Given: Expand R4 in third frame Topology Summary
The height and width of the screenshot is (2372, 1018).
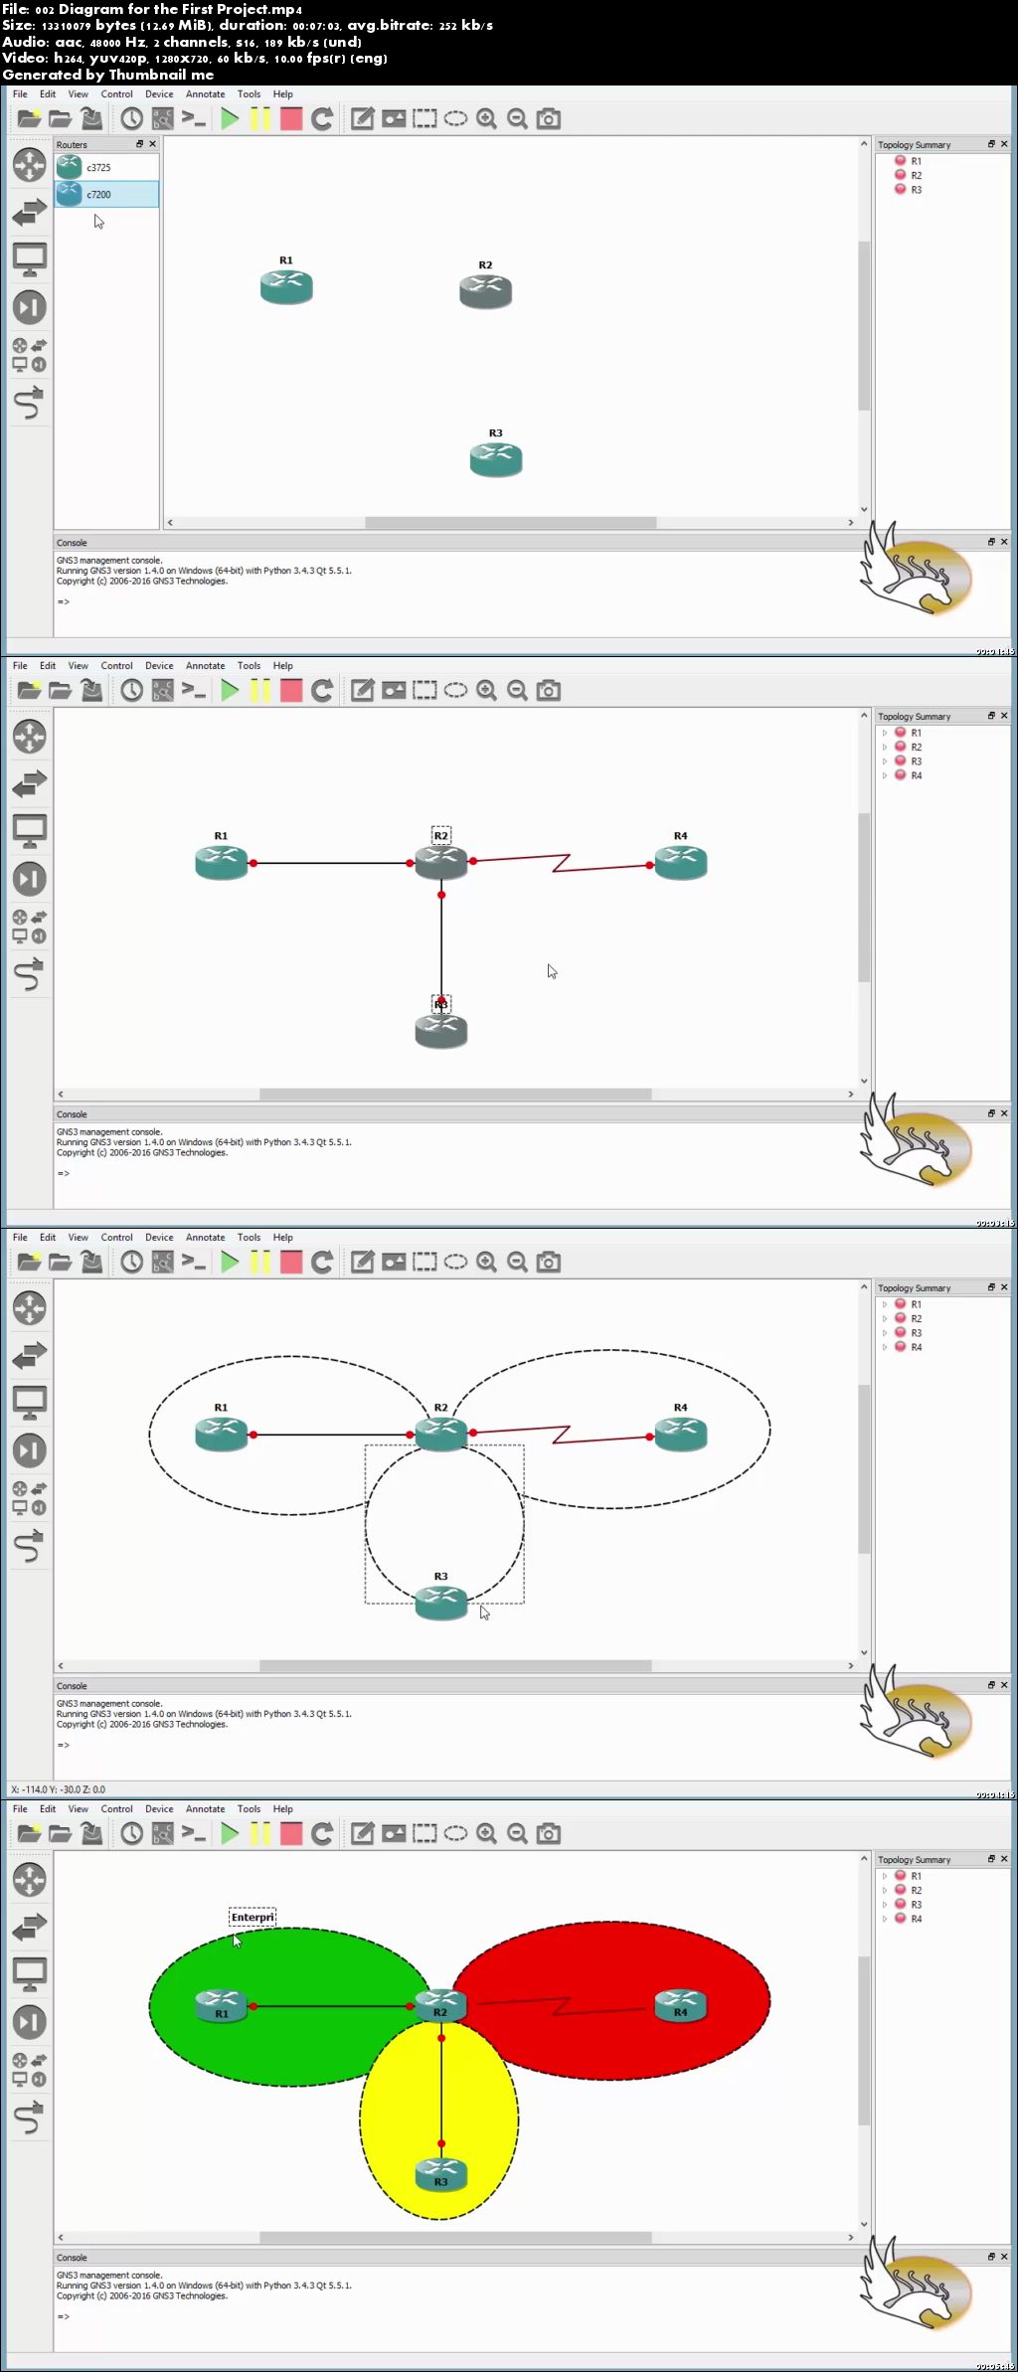Looking at the screenshot, I should (x=884, y=1347).
